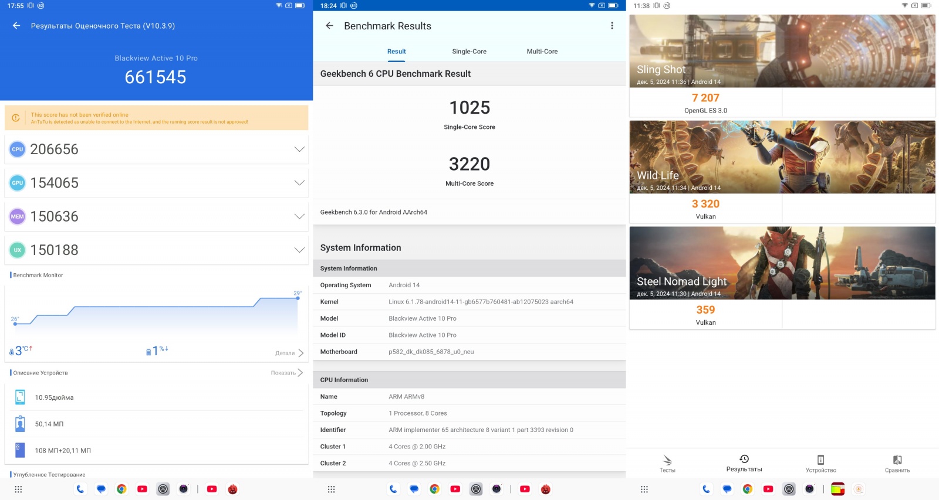Select the Результаты tab in 3DMark

pyautogui.click(x=744, y=463)
